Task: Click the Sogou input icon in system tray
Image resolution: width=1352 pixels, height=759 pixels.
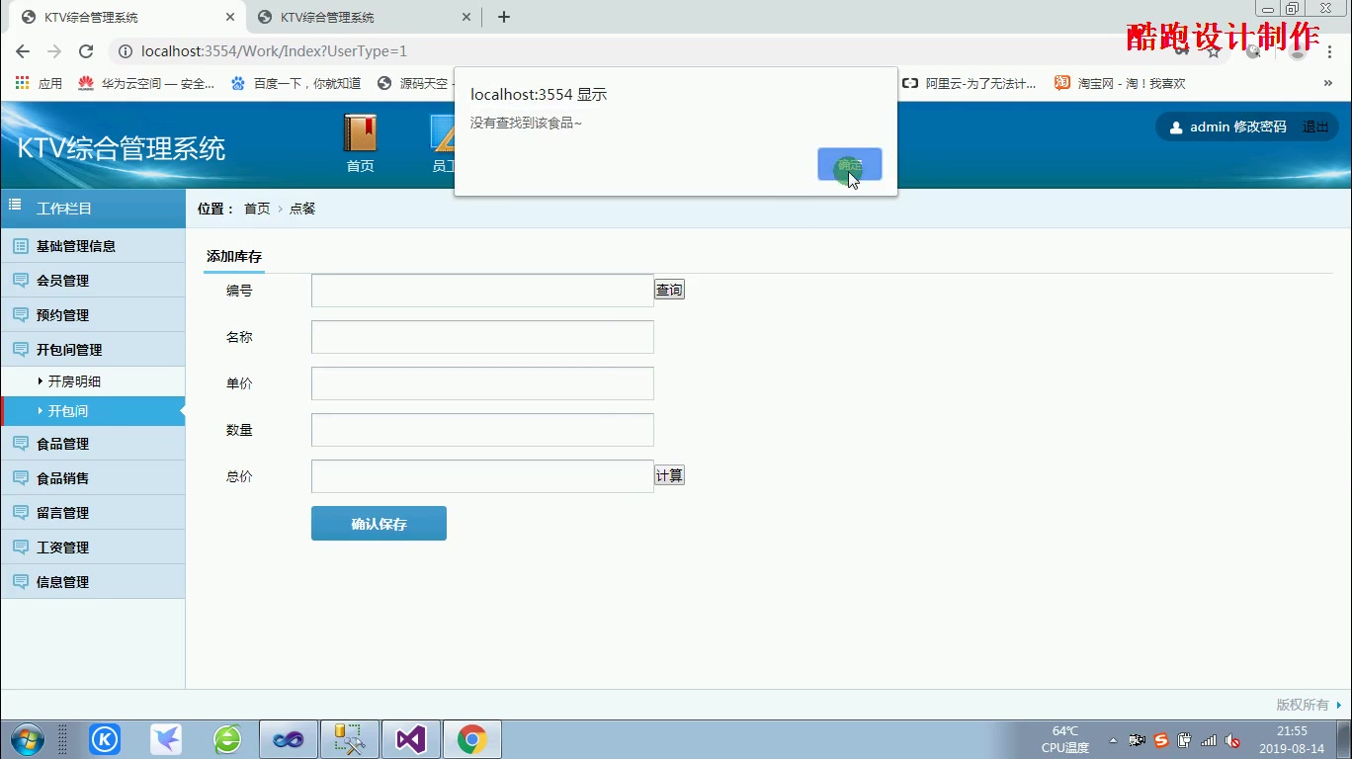Action: coord(1159,739)
